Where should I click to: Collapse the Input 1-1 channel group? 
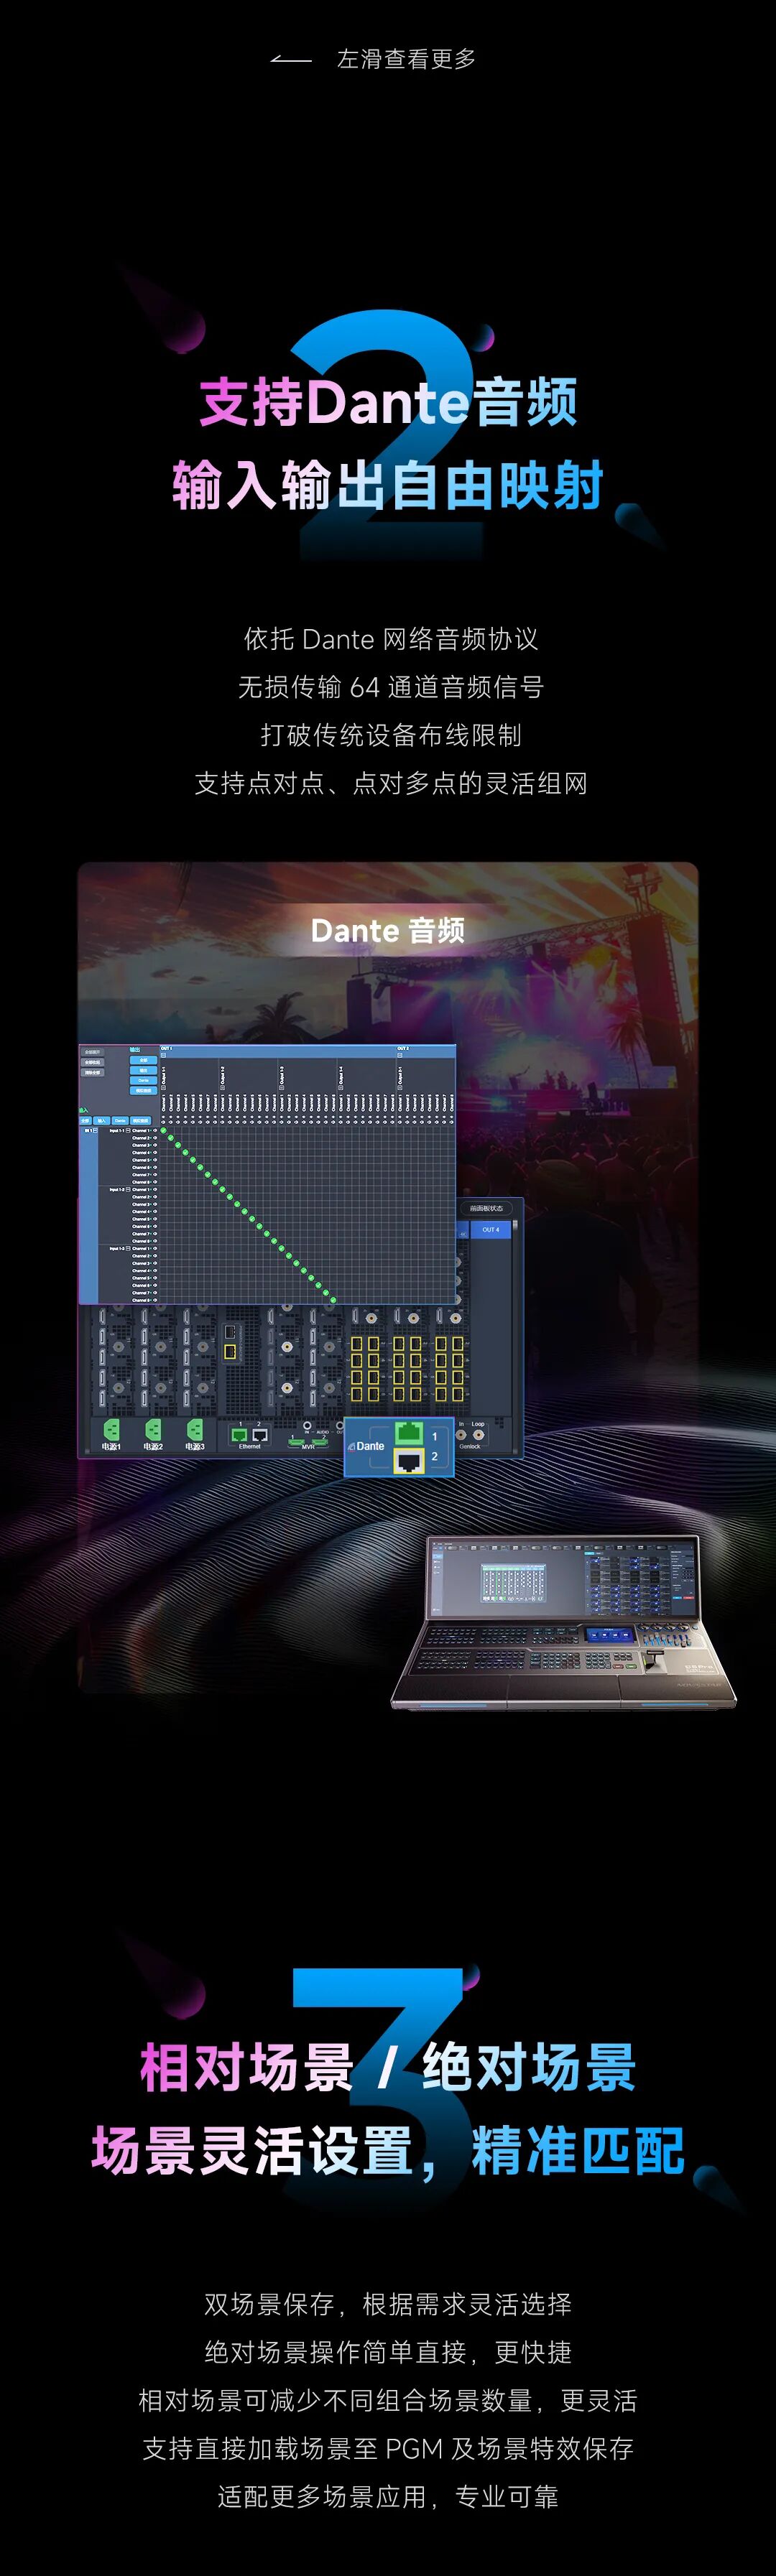pos(128,1131)
